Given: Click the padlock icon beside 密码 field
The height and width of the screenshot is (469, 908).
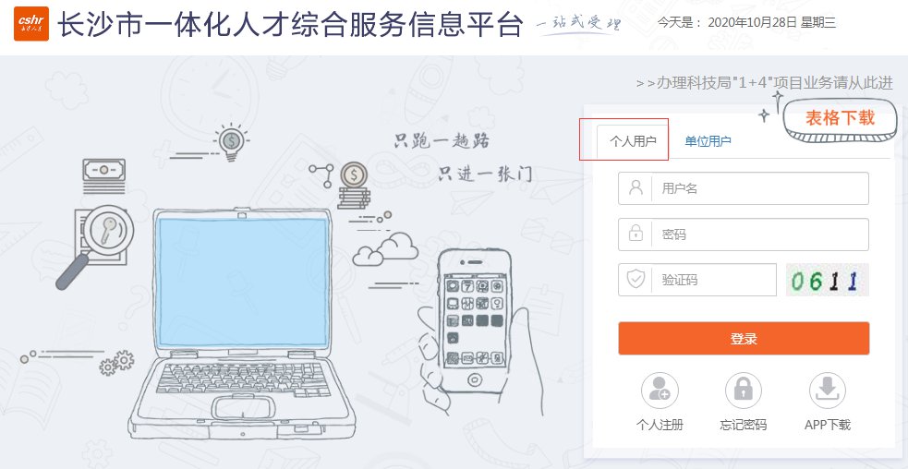Looking at the screenshot, I should point(636,234).
